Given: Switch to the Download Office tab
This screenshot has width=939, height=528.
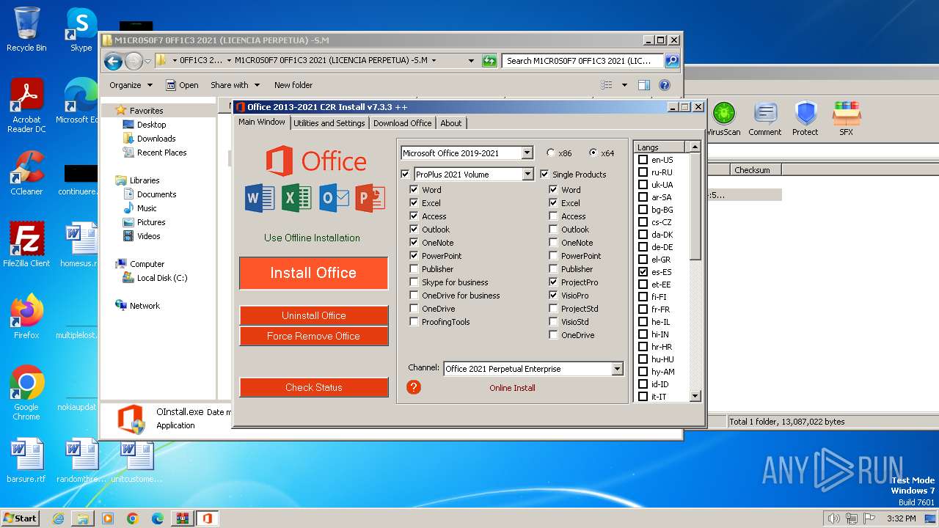Looking at the screenshot, I should 402,123.
